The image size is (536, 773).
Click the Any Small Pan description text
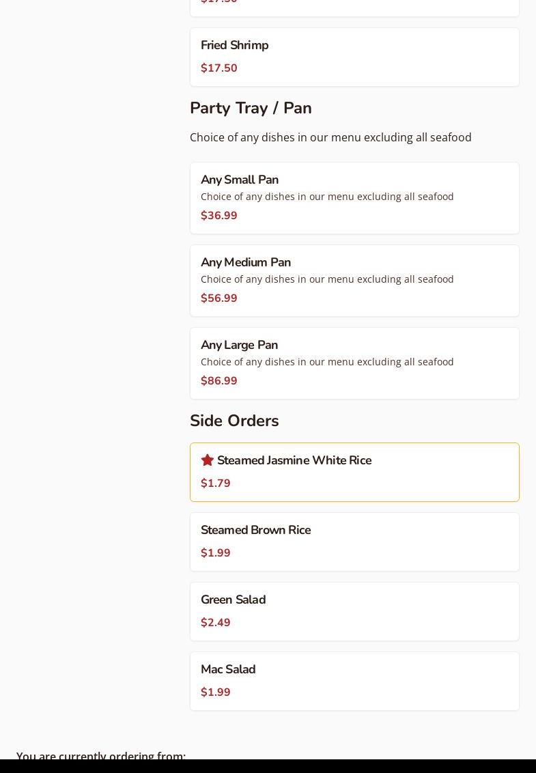coord(327,197)
